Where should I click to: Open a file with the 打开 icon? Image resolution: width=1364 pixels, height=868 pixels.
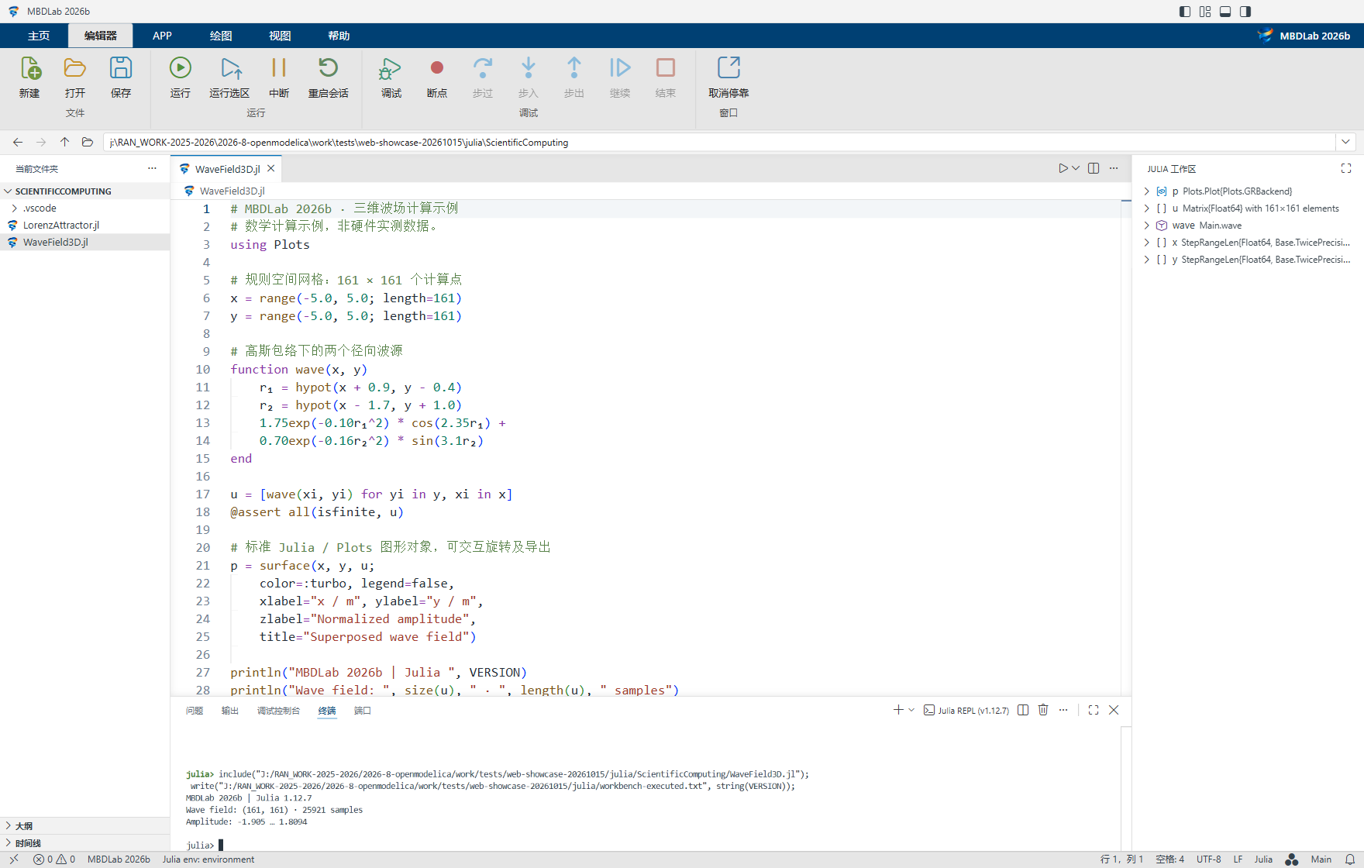coord(75,68)
